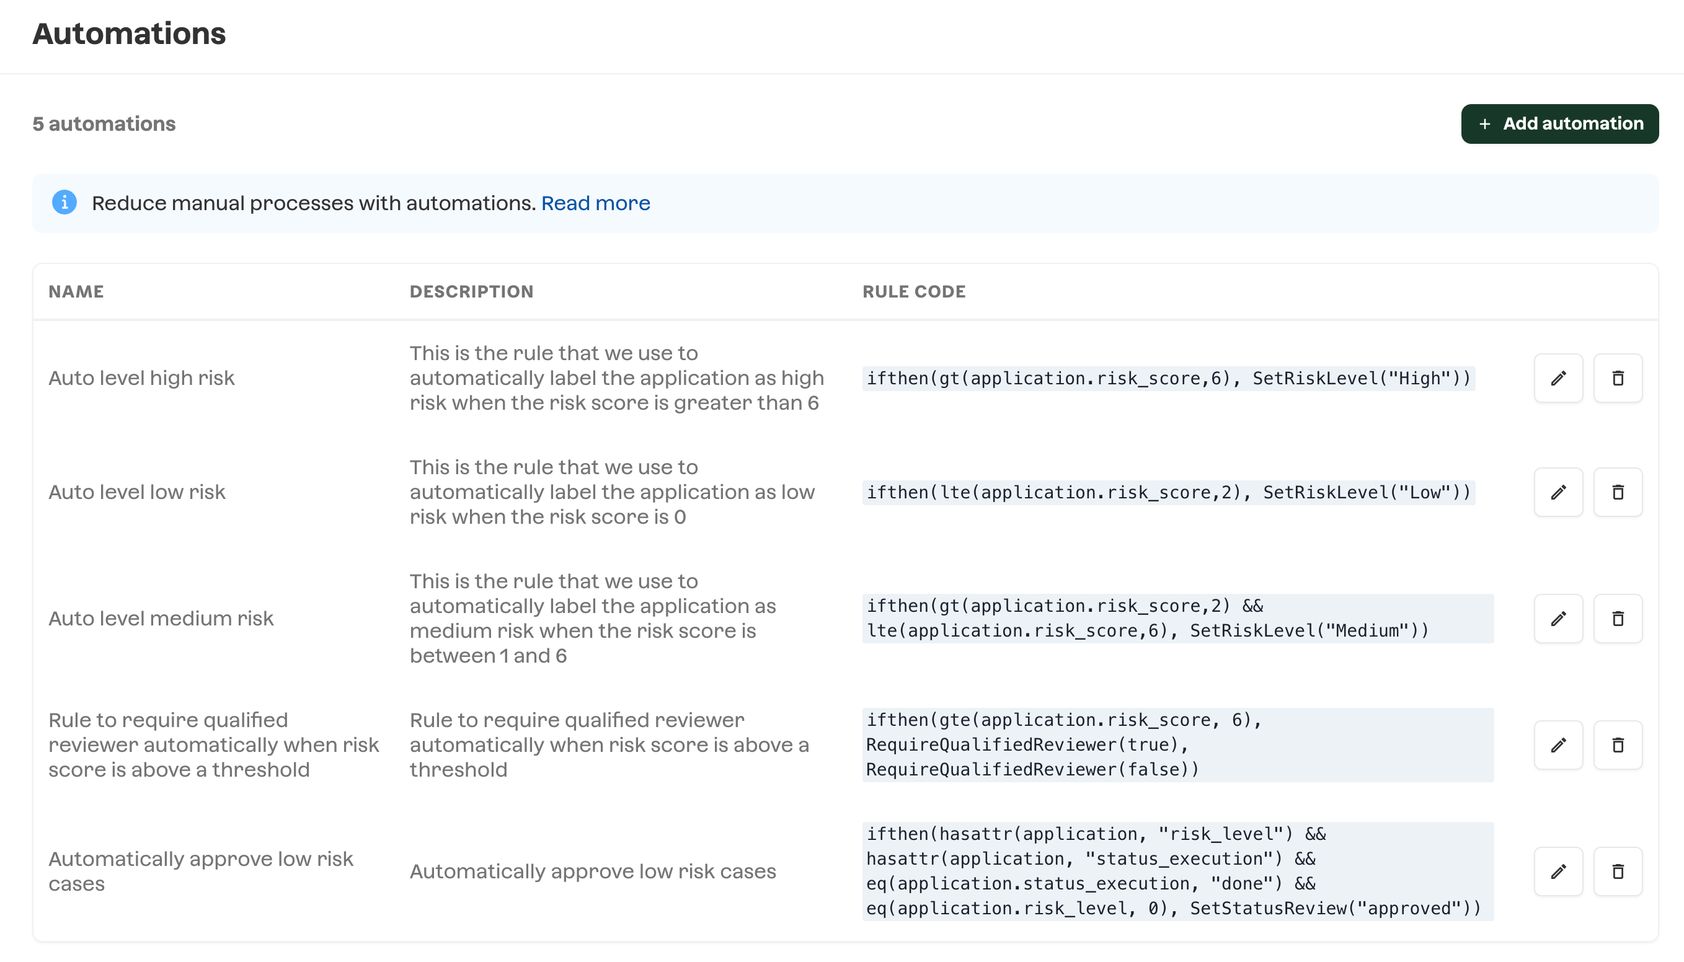
Task: Click the NAME column header
Action: click(76, 291)
